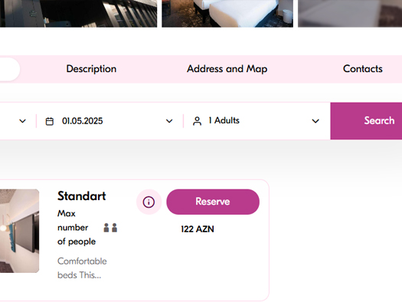Click the calendar icon next to 01.05.2025
The height and width of the screenshot is (302, 402).
coord(50,121)
